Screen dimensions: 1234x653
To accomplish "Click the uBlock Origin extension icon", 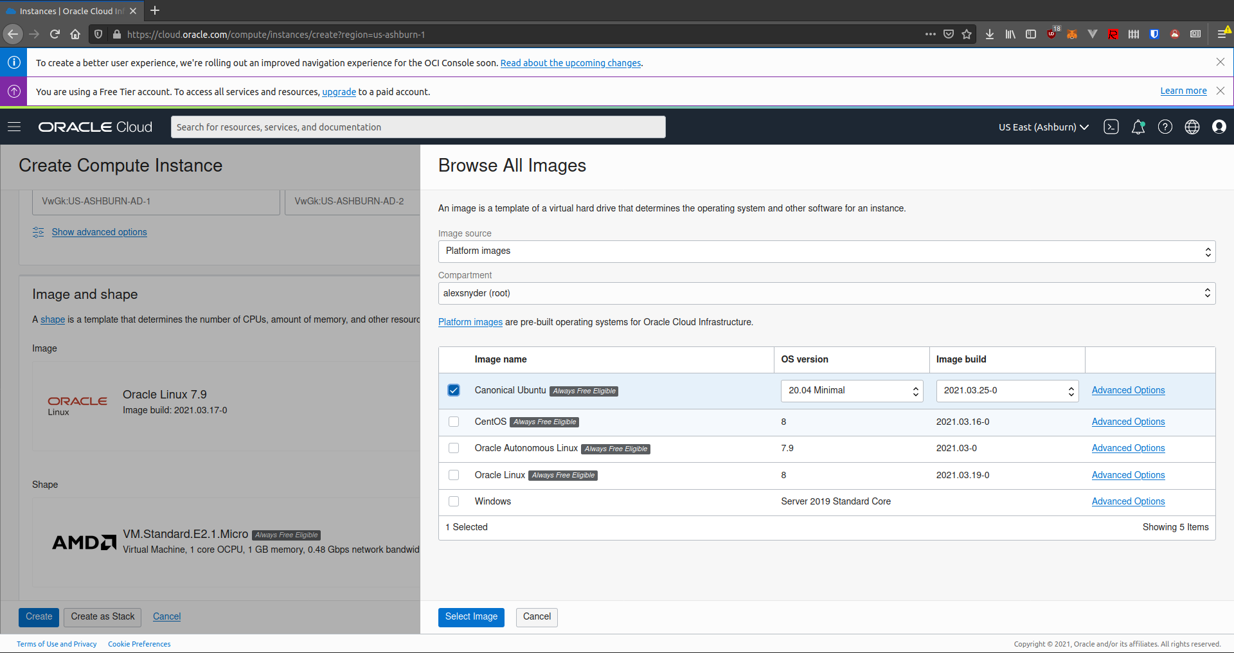I will point(1051,34).
